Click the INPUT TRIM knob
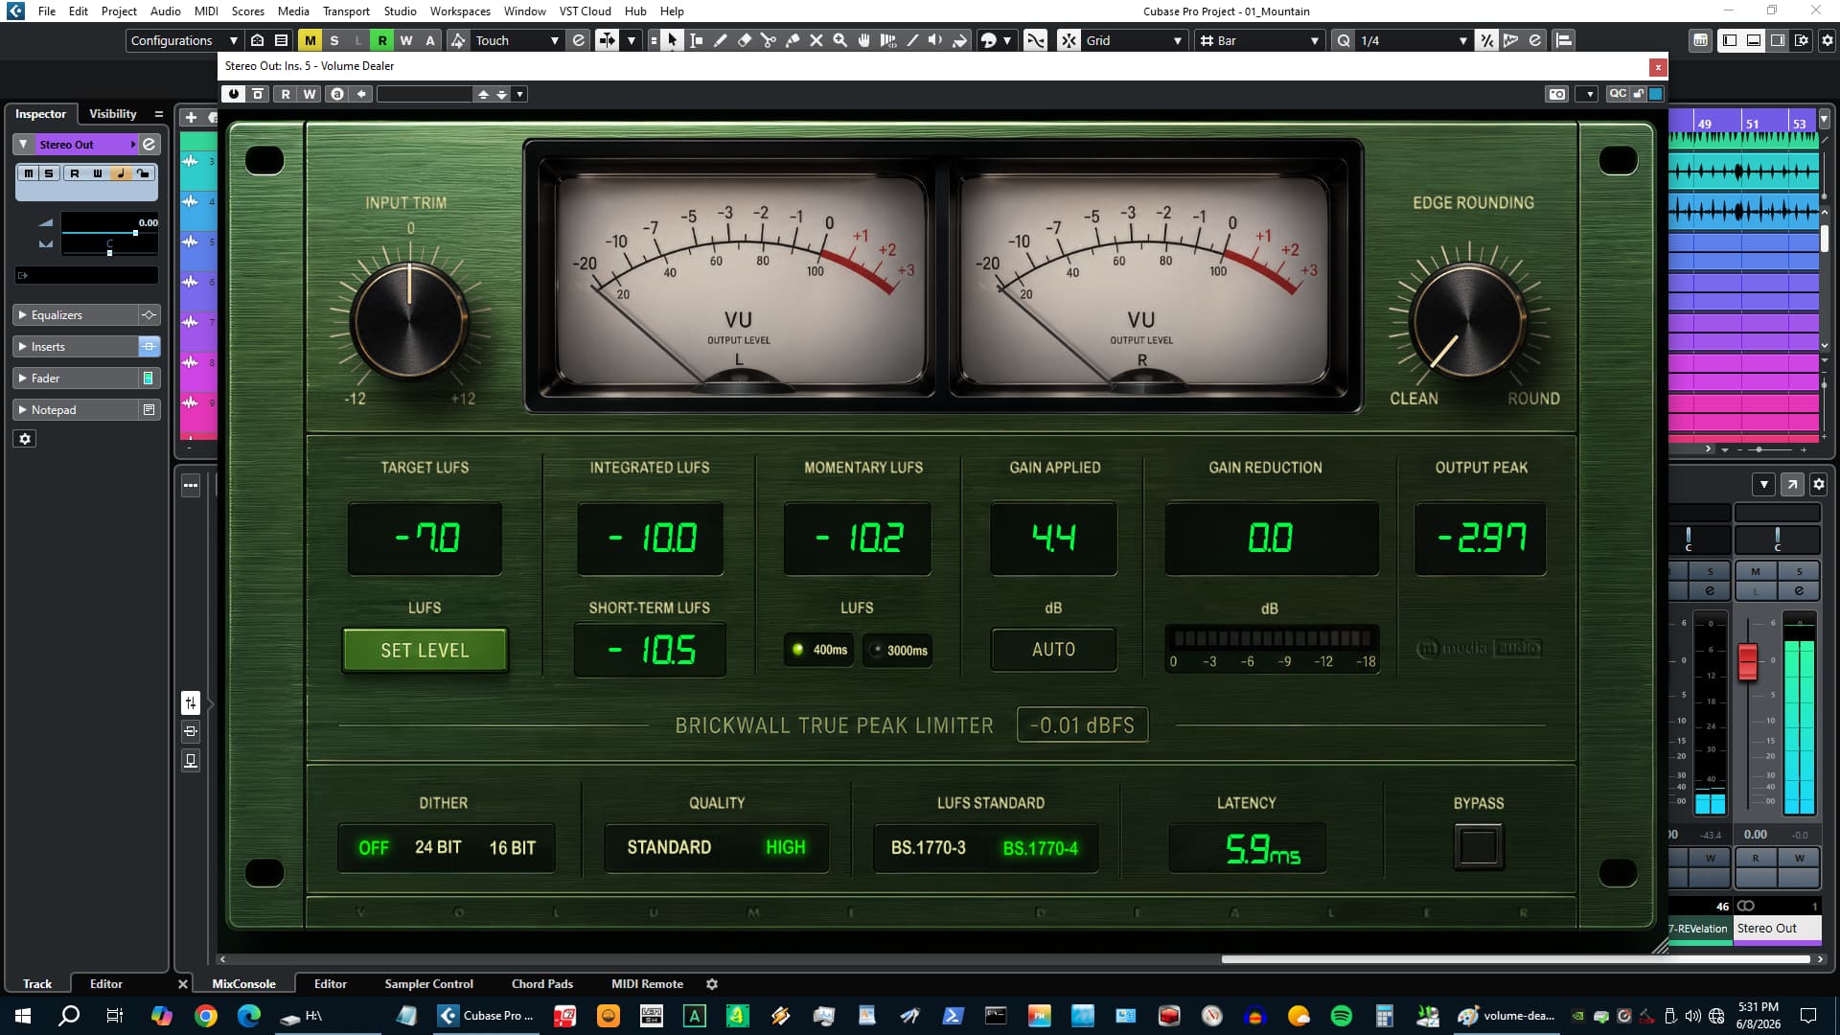The height and width of the screenshot is (1035, 1840). (409, 320)
